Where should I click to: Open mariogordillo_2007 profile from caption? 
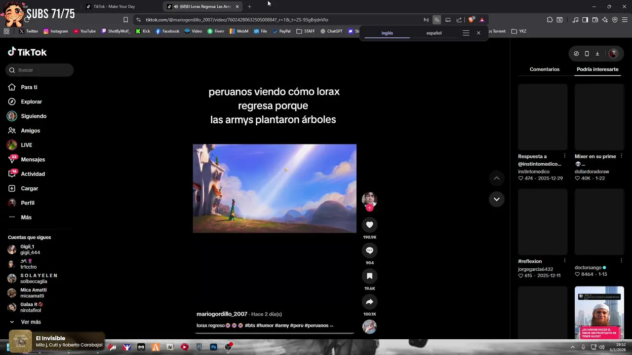coord(222,314)
